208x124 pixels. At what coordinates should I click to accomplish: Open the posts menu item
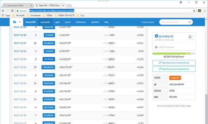[x=68, y=22]
